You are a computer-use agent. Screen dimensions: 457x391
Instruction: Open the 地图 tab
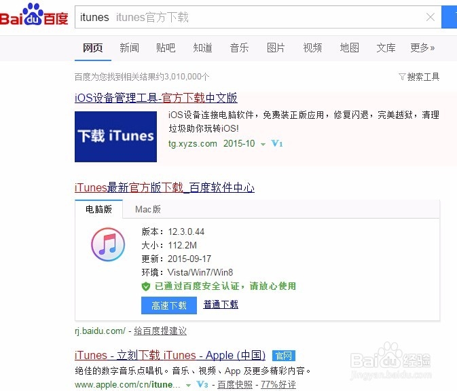(x=349, y=48)
